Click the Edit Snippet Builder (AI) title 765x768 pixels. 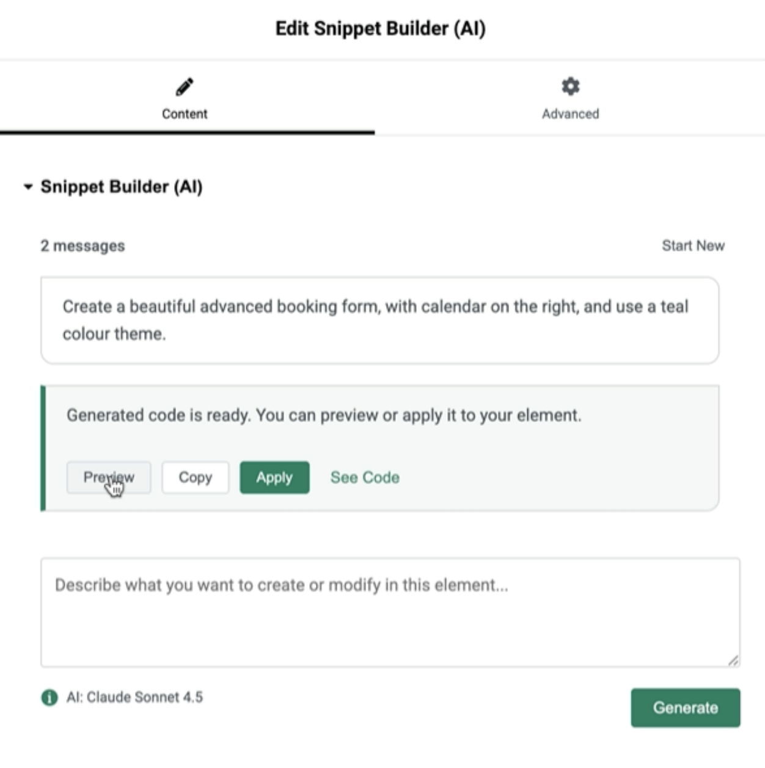pyautogui.click(x=382, y=27)
